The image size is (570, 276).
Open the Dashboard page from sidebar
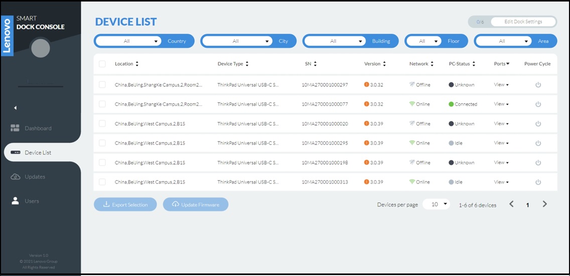pos(38,128)
